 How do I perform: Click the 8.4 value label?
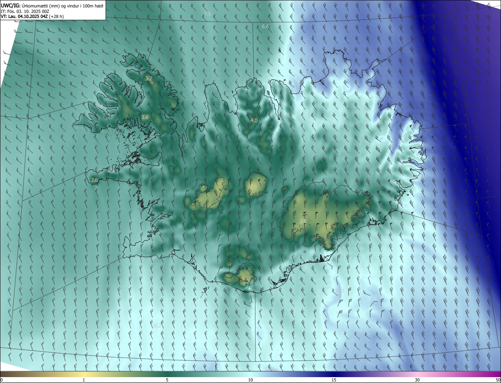[99, 106]
